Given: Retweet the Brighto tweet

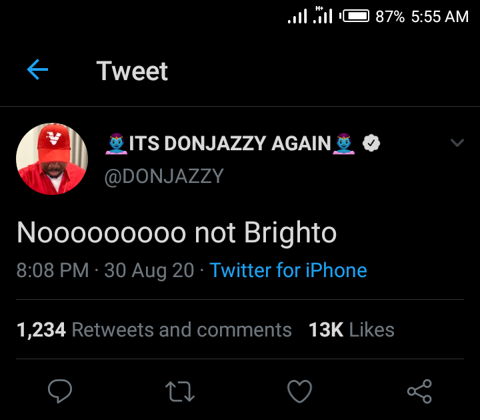Looking at the screenshot, I should [180, 391].
